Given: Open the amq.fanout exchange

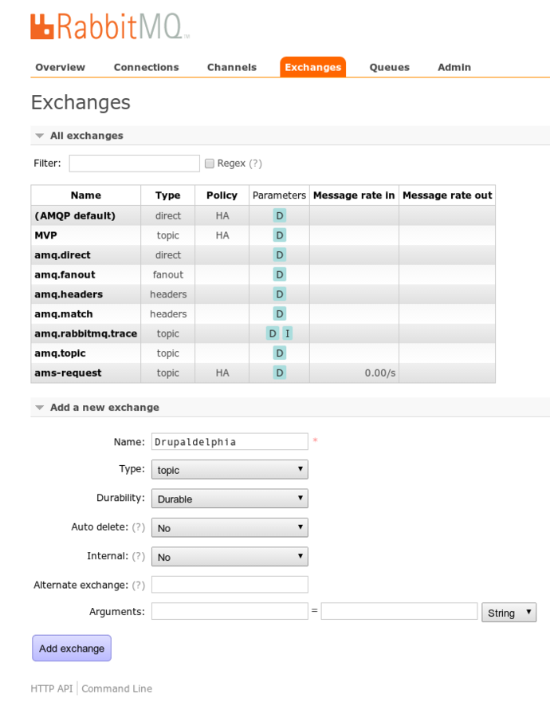Looking at the screenshot, I should tap(65, 274).
